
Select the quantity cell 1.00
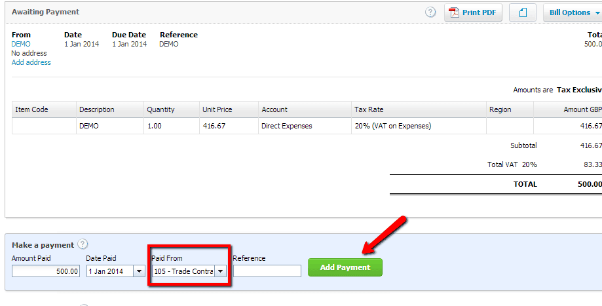click(x=172, y=126)
